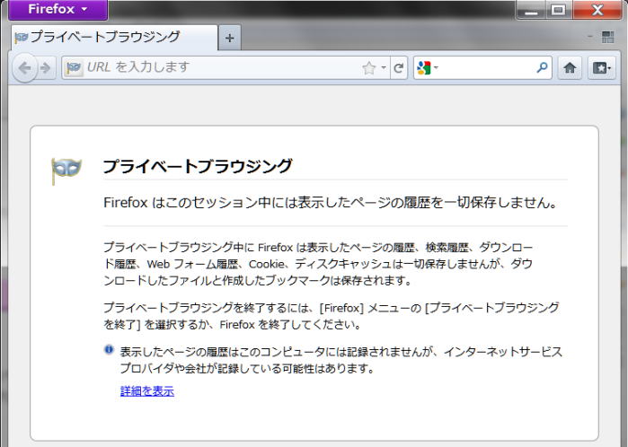Minimize the Firefox window
This screenshot has width=628, height=447.
(531, 10)
